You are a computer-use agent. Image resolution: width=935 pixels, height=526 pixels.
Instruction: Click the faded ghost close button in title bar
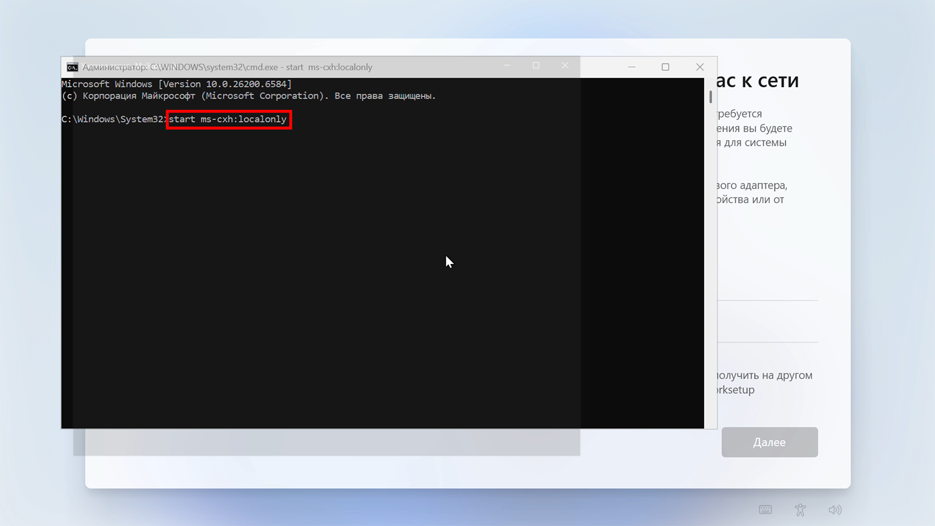click(x=565, y=65)
